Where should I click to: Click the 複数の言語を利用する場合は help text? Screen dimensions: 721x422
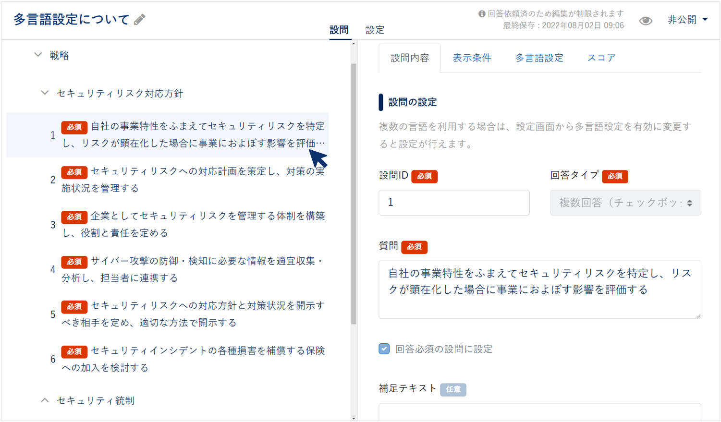tap(535, 135)
